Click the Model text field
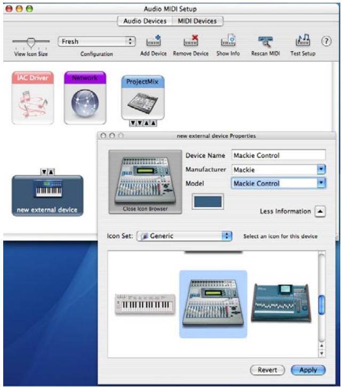Image resolution: width=343 pixels, height=387 pixels. [274, 183]
